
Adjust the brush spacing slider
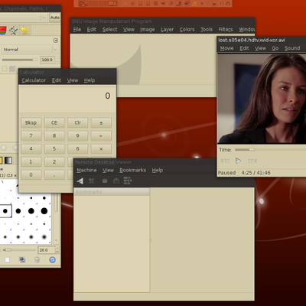(x=19, y=249)
